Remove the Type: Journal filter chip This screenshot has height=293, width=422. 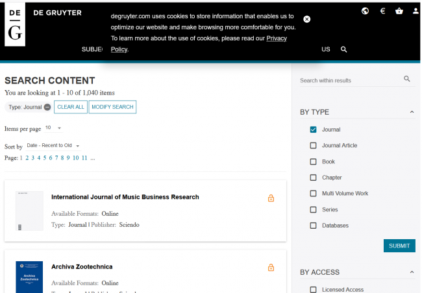coord(47,107)
